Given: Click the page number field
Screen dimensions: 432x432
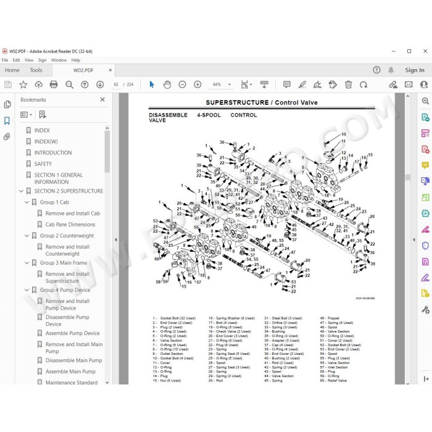Looking at the screenshot, I should (116, 85).
